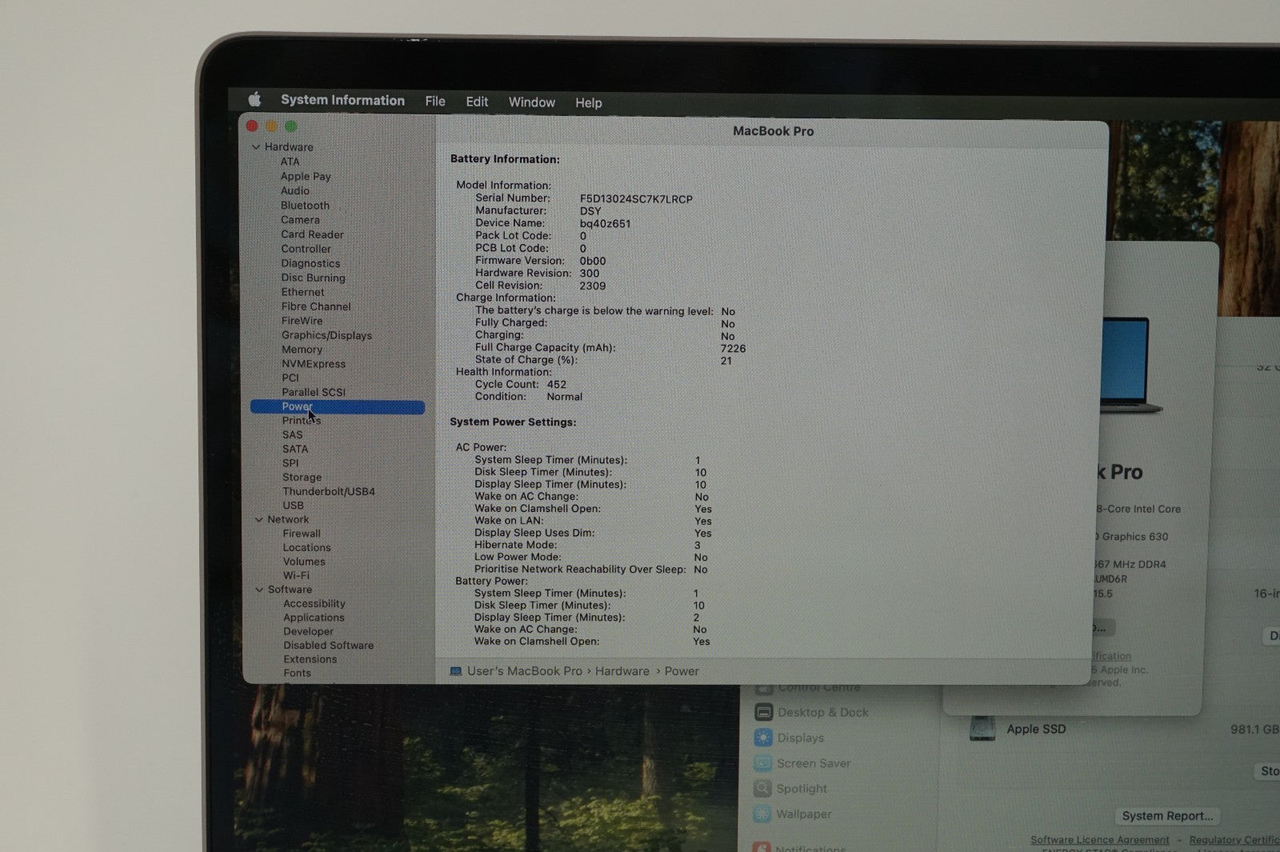Select Parallel SCSI in the sidebar
This screenshot has height=852, width=1280.
point(314,392)
